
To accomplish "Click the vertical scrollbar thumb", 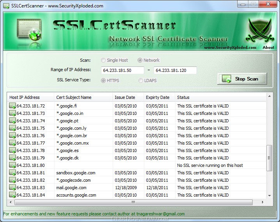I will pos(269,158).
